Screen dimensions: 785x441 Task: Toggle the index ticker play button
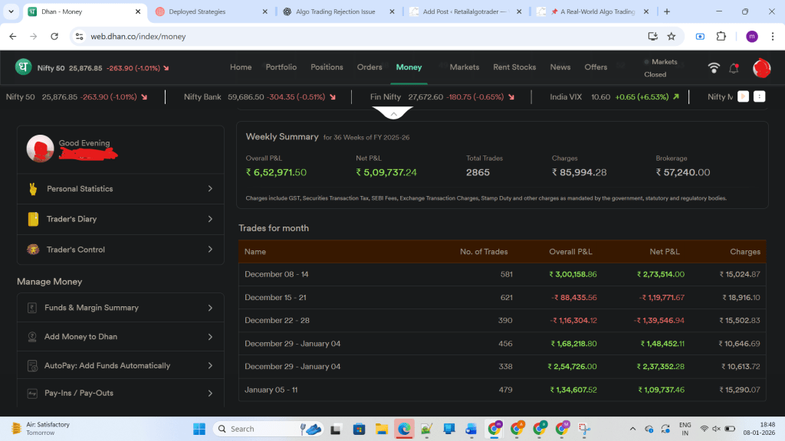pyautogui.click(x=743, y=97)
